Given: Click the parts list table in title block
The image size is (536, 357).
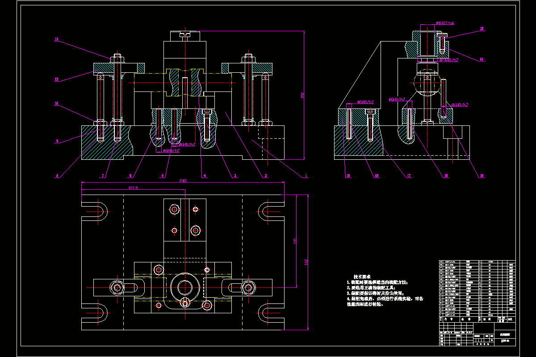Looking at the screenshot, I should (477, 291).
